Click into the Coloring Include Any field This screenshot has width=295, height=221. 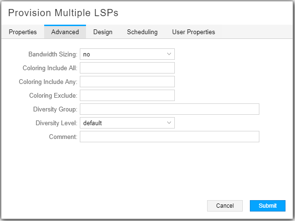pos(127,82)
